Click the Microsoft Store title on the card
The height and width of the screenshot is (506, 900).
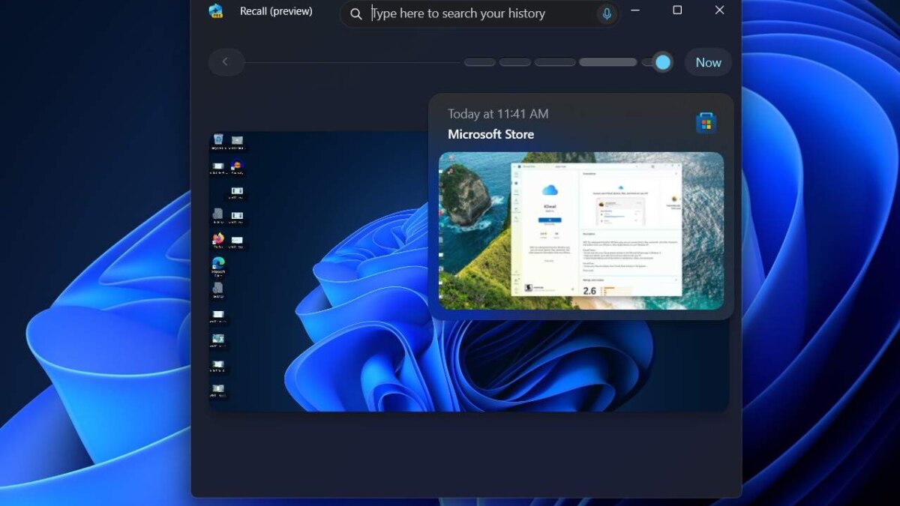490,133
